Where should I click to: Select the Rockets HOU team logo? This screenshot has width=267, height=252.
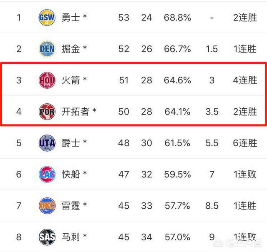47,80
